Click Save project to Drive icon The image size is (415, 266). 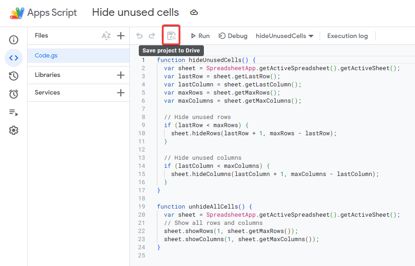171,36
